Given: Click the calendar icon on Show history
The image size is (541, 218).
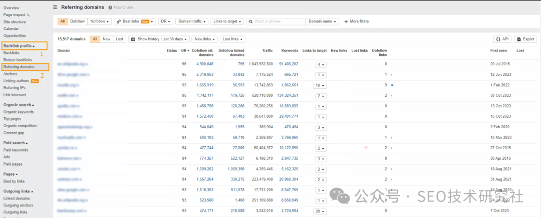Looking at the screenshot, I should point(133,39).
